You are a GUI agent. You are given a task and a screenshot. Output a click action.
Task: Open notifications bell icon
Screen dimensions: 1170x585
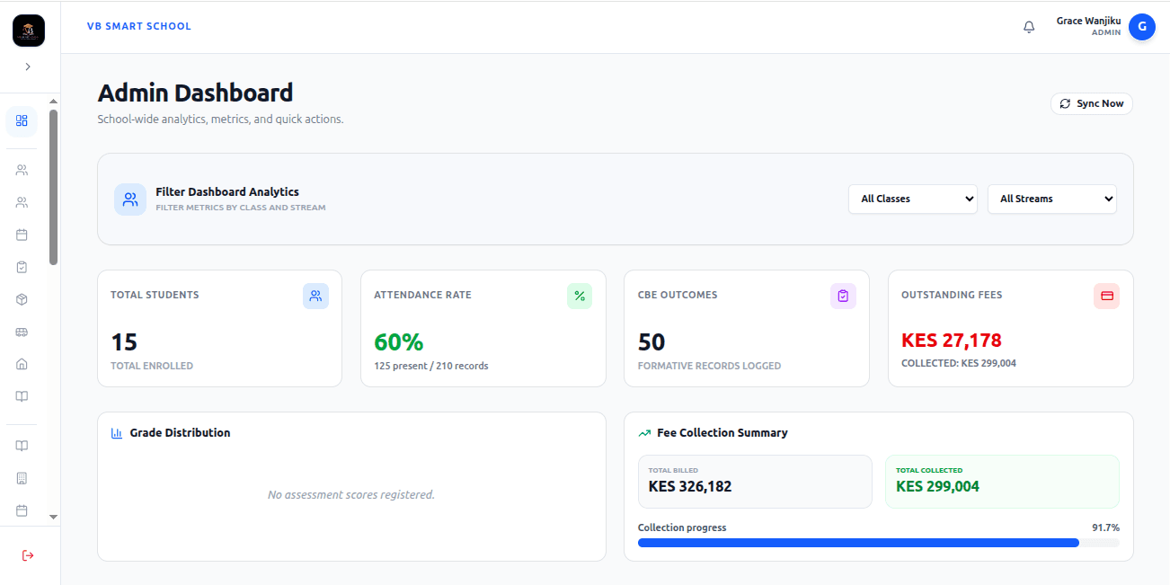(1029, 27)
